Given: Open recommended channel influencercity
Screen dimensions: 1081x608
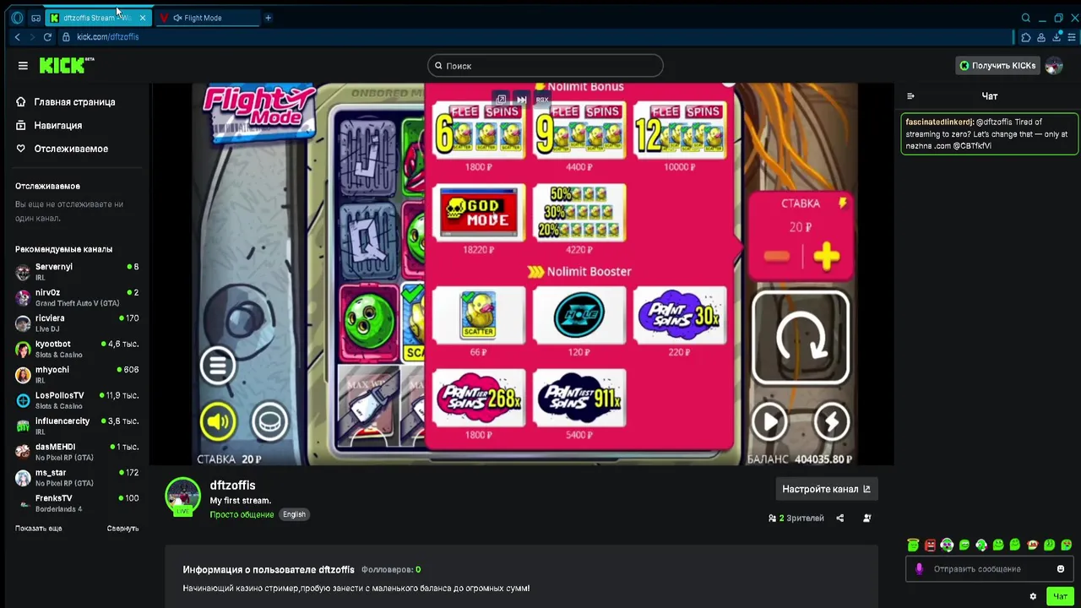Looking at the screenshot, I should coord(77,426).
